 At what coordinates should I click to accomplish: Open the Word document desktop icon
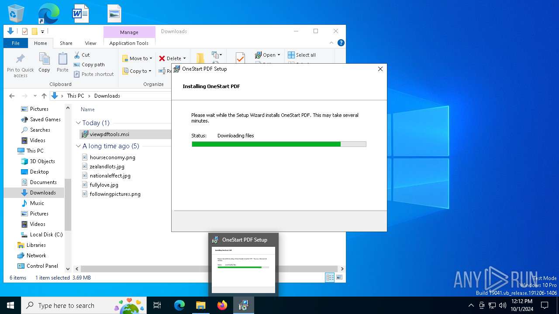tap(81, 14)
